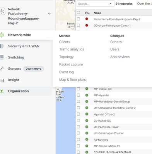Image resolution: width=152 pixels, height=154 pixels.
Task: Sort by the status info column icon
Action: coord(87,13)
